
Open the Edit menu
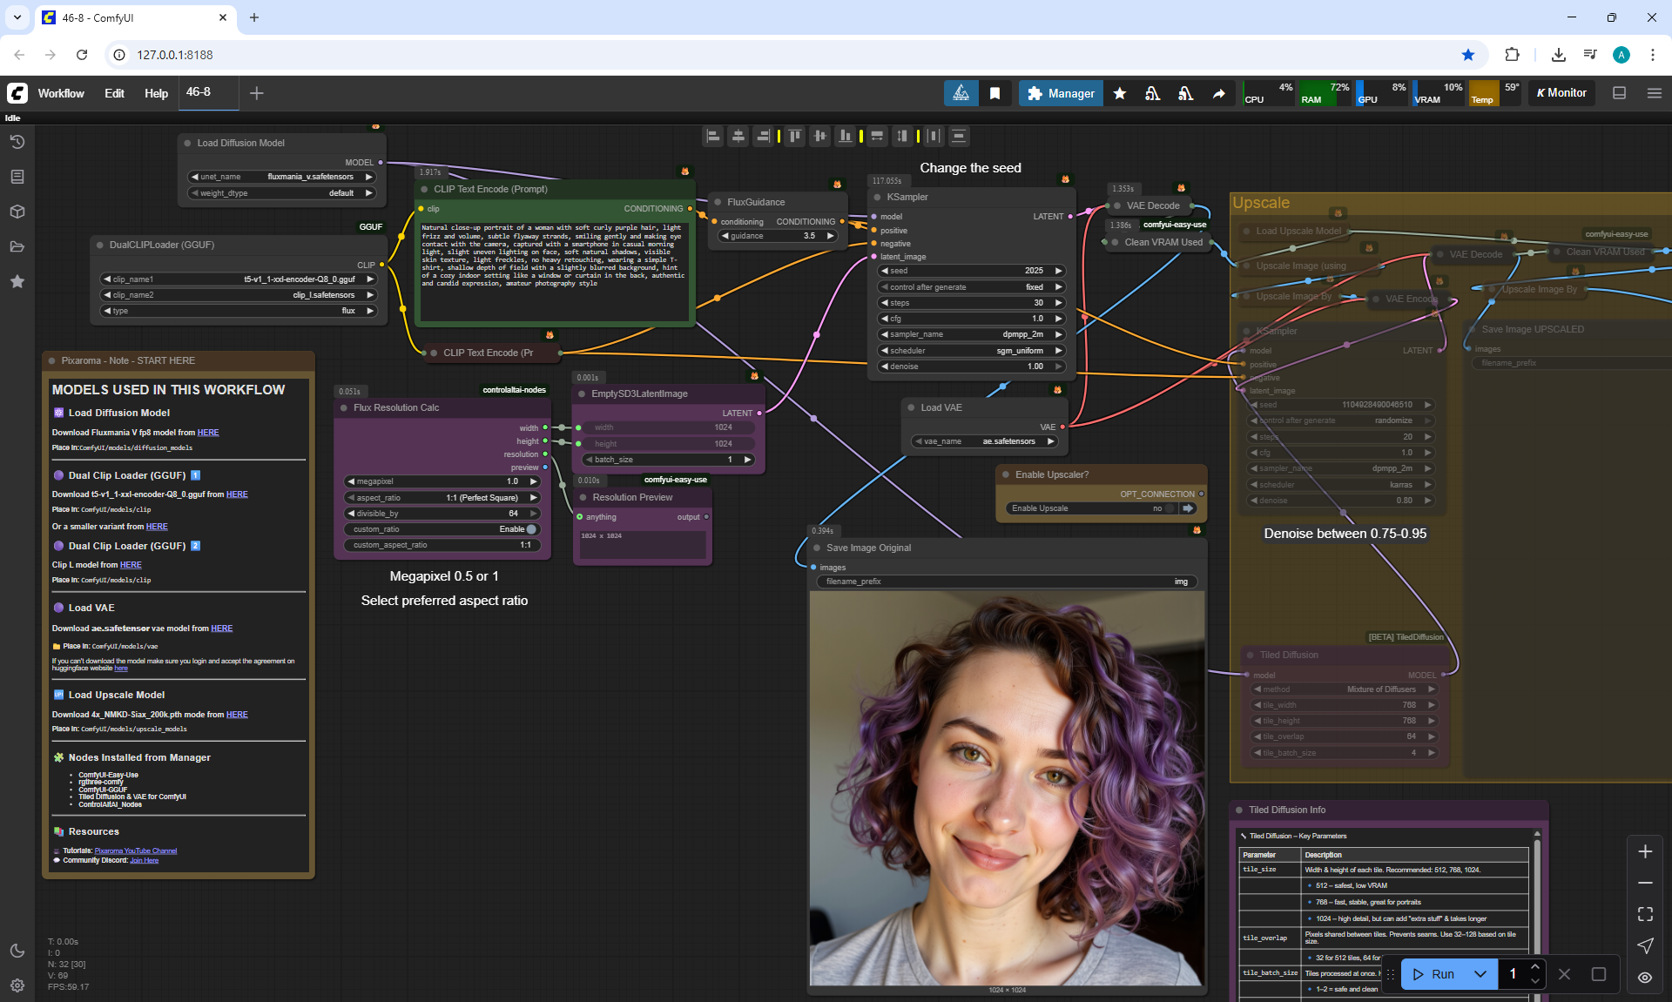114,93
